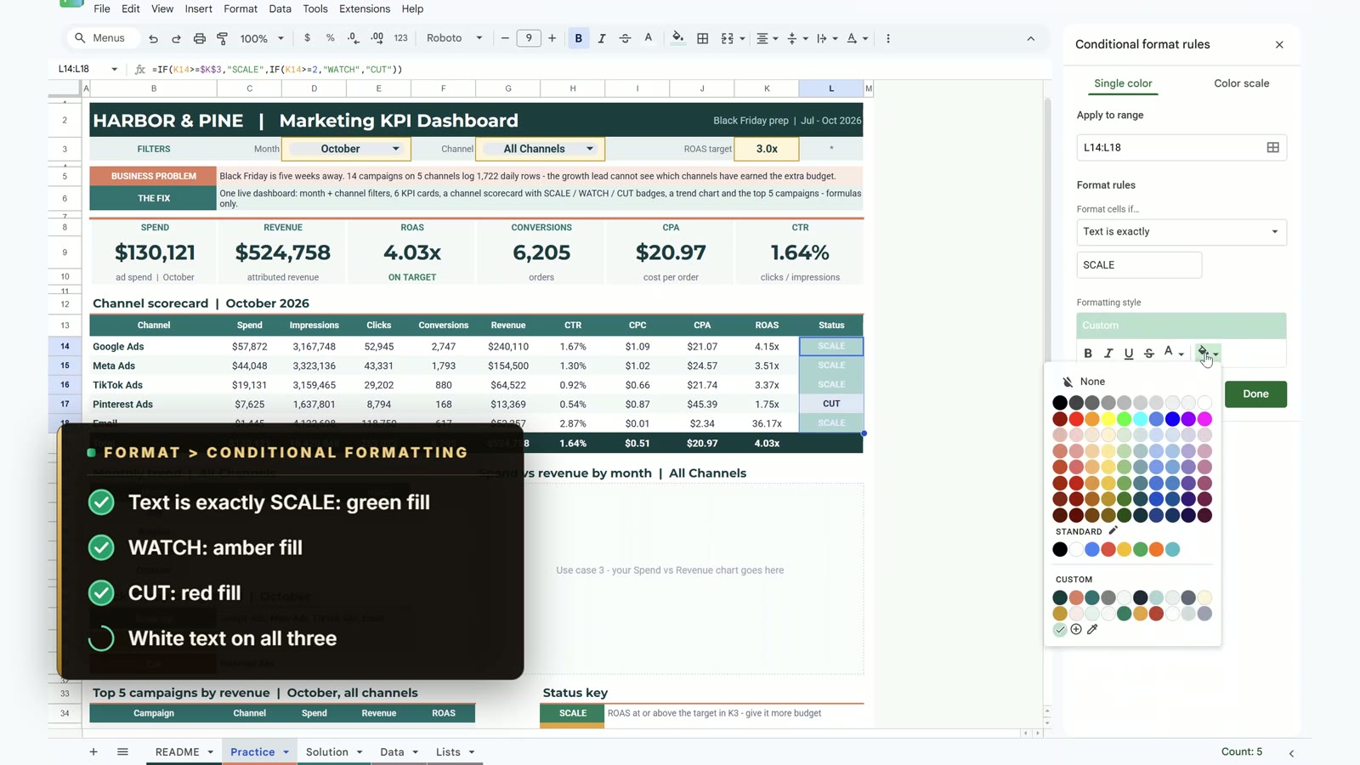Format as currency with dollar icon
Screen dimensions: 1360x765
click(307, 38)
